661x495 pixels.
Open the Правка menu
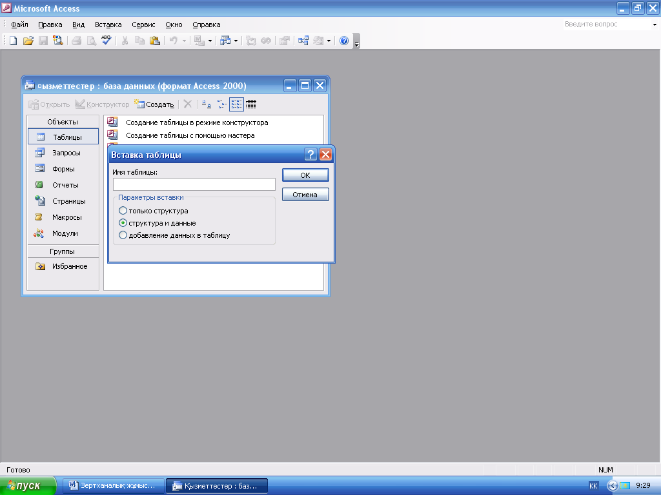point(50,24)
